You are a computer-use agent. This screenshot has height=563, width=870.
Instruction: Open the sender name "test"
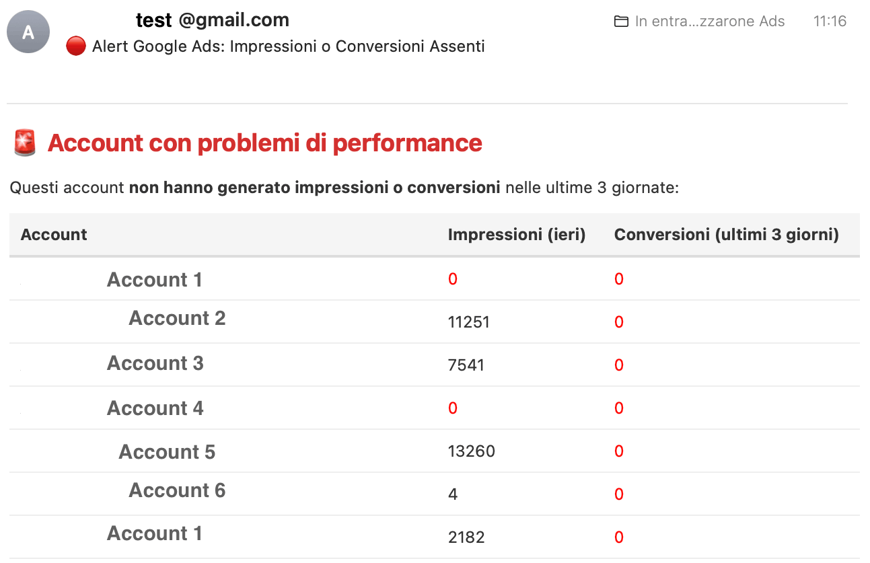pos(154,20)
